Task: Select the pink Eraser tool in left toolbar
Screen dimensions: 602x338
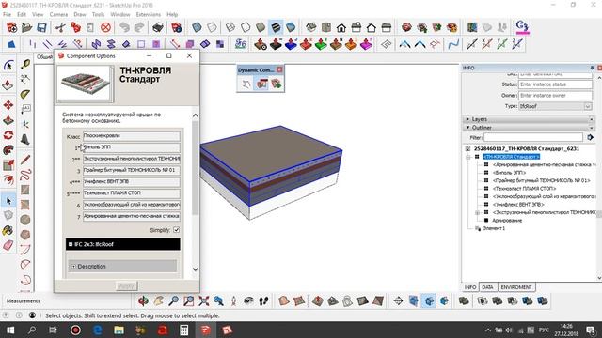Action: 8,245
